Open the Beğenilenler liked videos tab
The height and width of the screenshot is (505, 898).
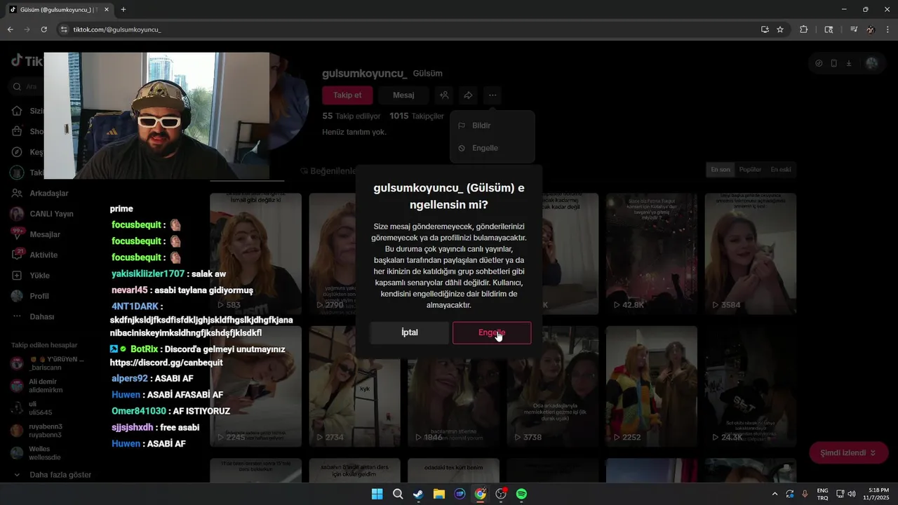point(328,171)
